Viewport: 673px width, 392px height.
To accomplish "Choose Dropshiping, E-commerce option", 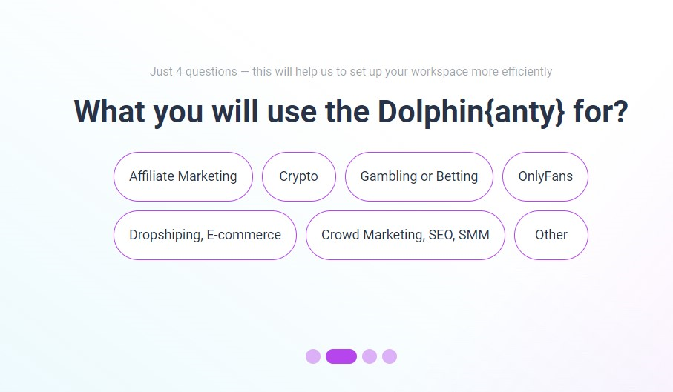I will [205, 235].
